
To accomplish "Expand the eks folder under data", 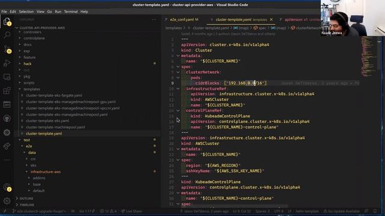I will (33, 166).
